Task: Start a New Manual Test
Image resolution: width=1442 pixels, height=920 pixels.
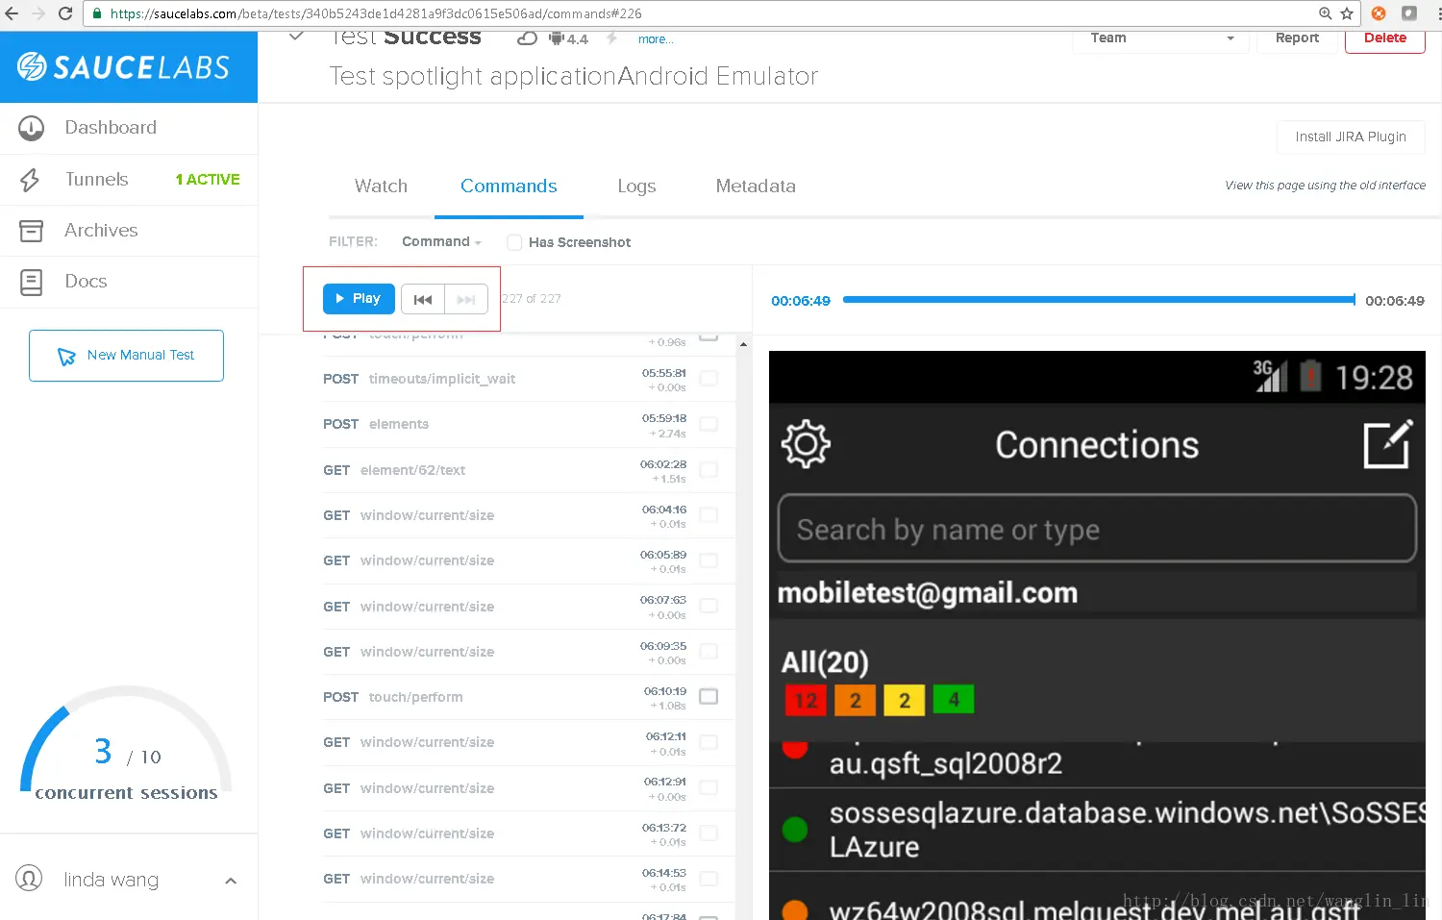Action: (126, 356)
